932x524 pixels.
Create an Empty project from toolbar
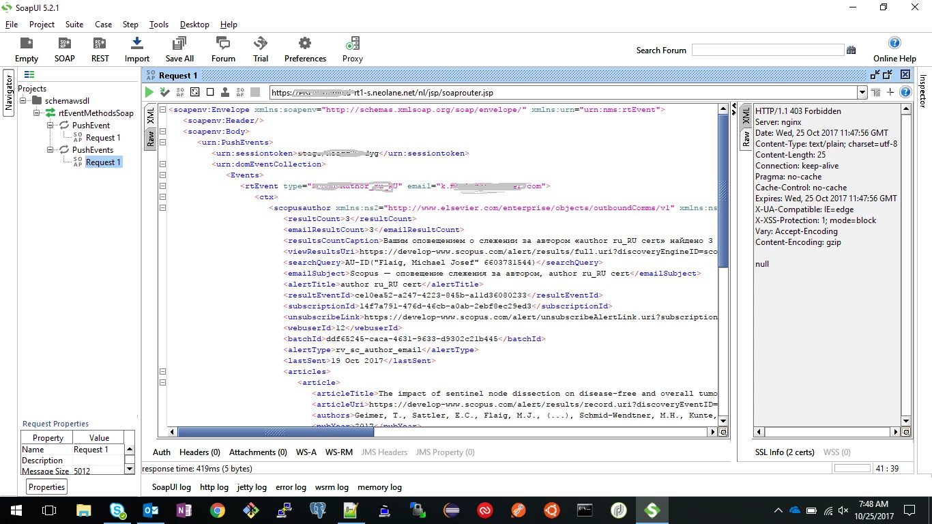(27, 50)
